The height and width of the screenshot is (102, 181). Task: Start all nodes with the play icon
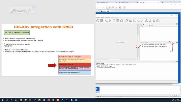pyautogui.click(x=110, y=21)
